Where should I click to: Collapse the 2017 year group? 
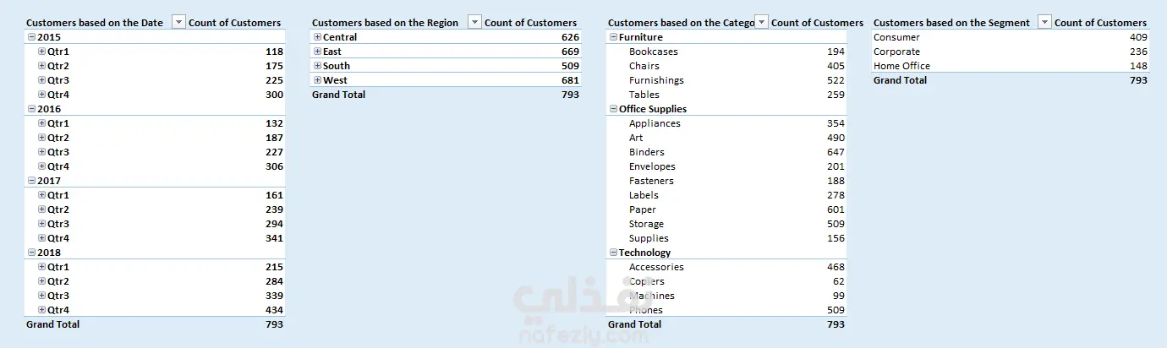31,181
